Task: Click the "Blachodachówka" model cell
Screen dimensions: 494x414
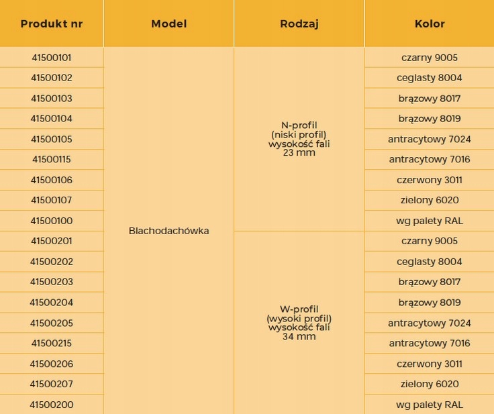Action: 168,231
